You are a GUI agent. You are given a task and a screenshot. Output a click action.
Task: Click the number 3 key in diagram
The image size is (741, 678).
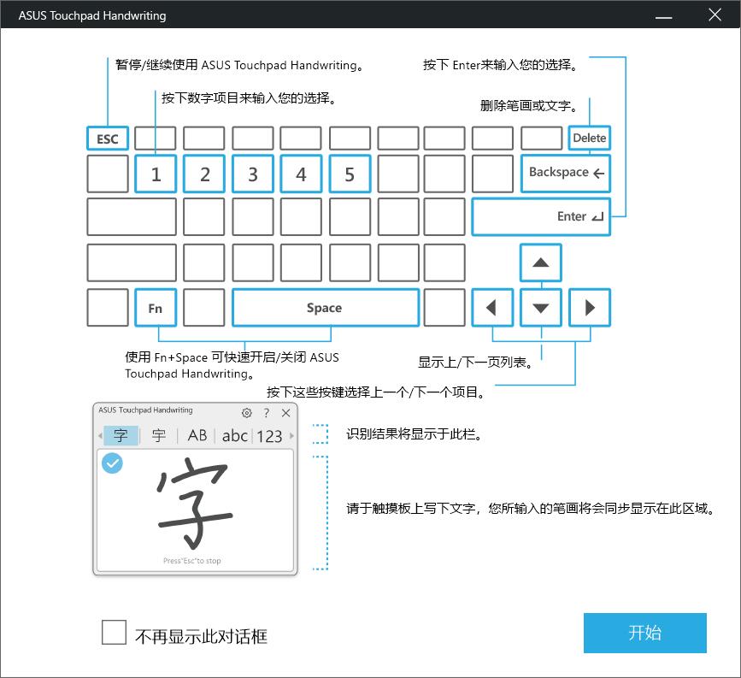click(253, 174)
